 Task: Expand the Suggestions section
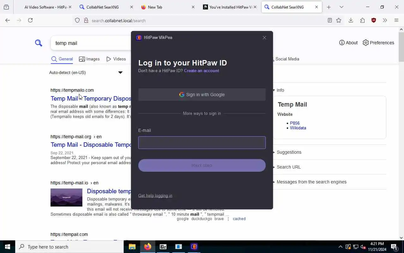point(287,152)
